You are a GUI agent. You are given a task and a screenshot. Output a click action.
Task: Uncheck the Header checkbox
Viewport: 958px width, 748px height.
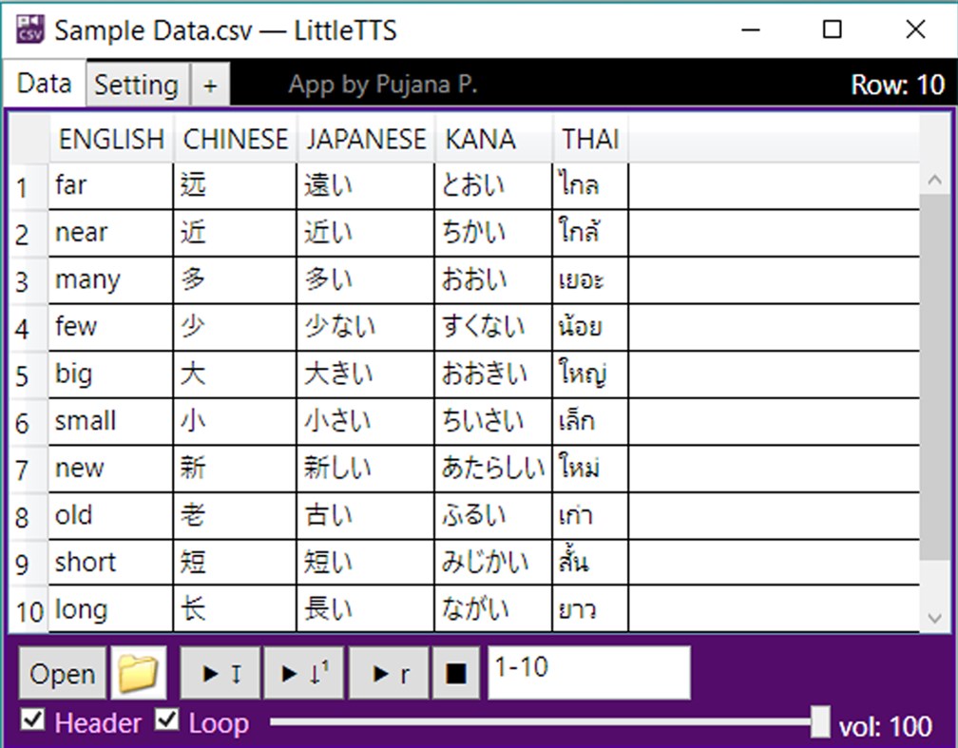click(x=33, y=722)
